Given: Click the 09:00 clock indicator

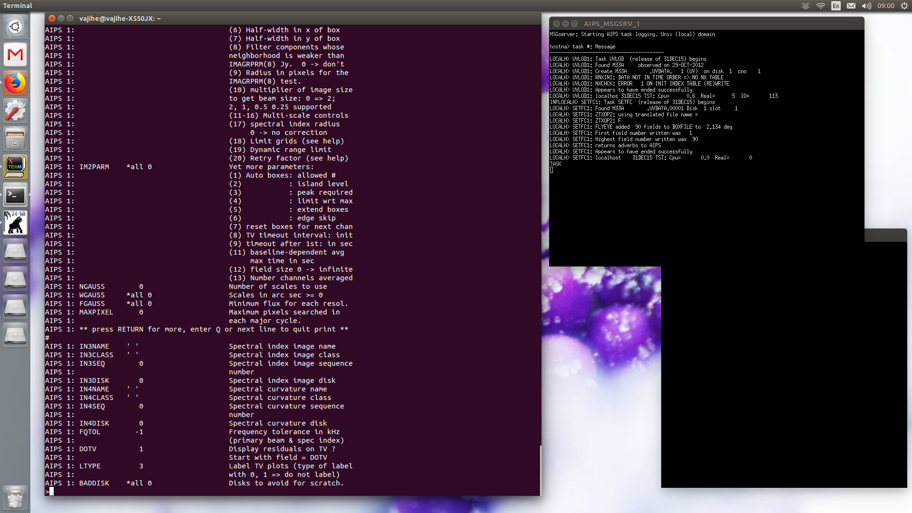Looking at the screenshot, I should pos(886,6).
